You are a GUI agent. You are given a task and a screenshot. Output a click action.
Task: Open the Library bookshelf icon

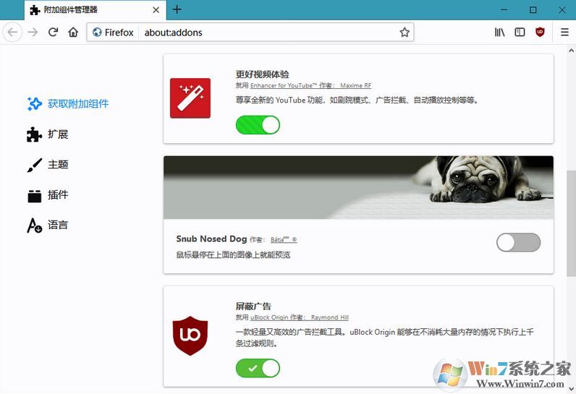pyautogui.click(x=499, y=33)
